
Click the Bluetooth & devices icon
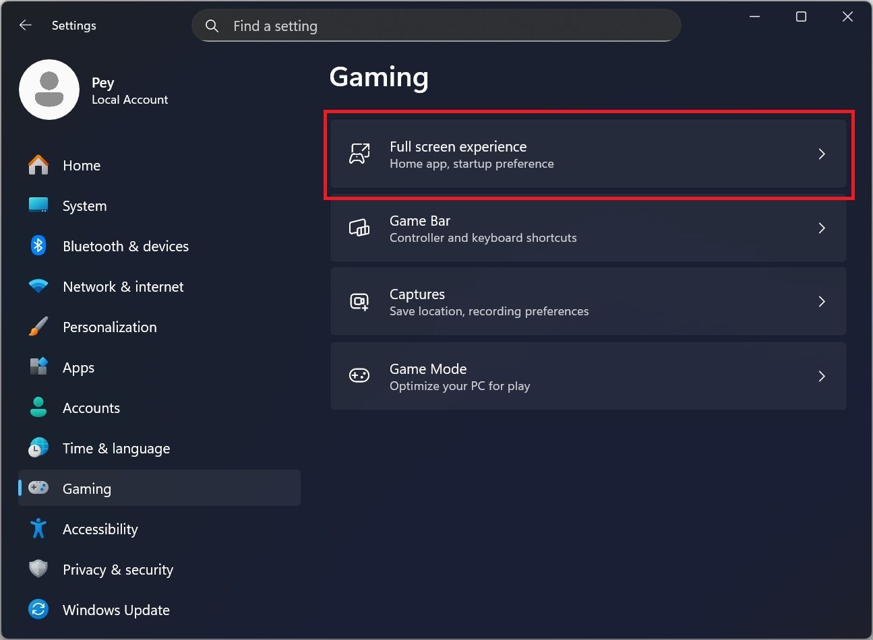tap(38, 245)
